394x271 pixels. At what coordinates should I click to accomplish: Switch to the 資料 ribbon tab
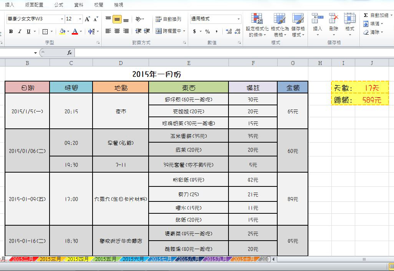click(78, 5)
